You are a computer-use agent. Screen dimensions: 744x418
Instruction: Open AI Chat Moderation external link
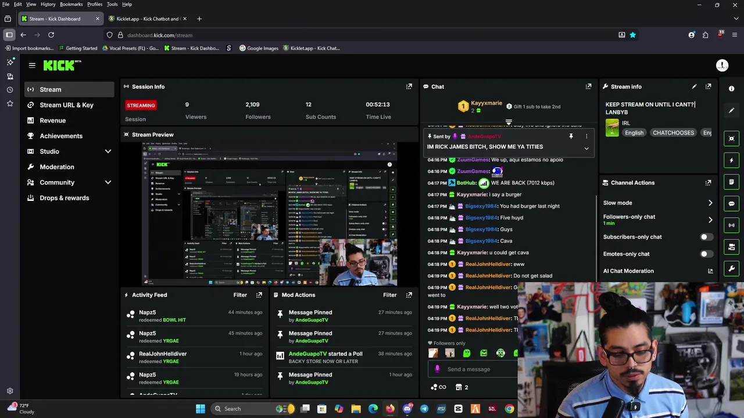[x=710, y=271]
